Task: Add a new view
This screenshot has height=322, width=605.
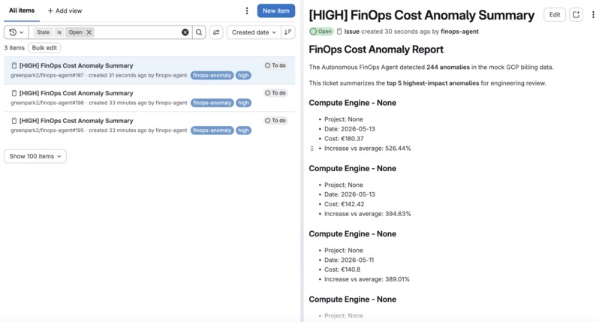Action: coord(65,11)
